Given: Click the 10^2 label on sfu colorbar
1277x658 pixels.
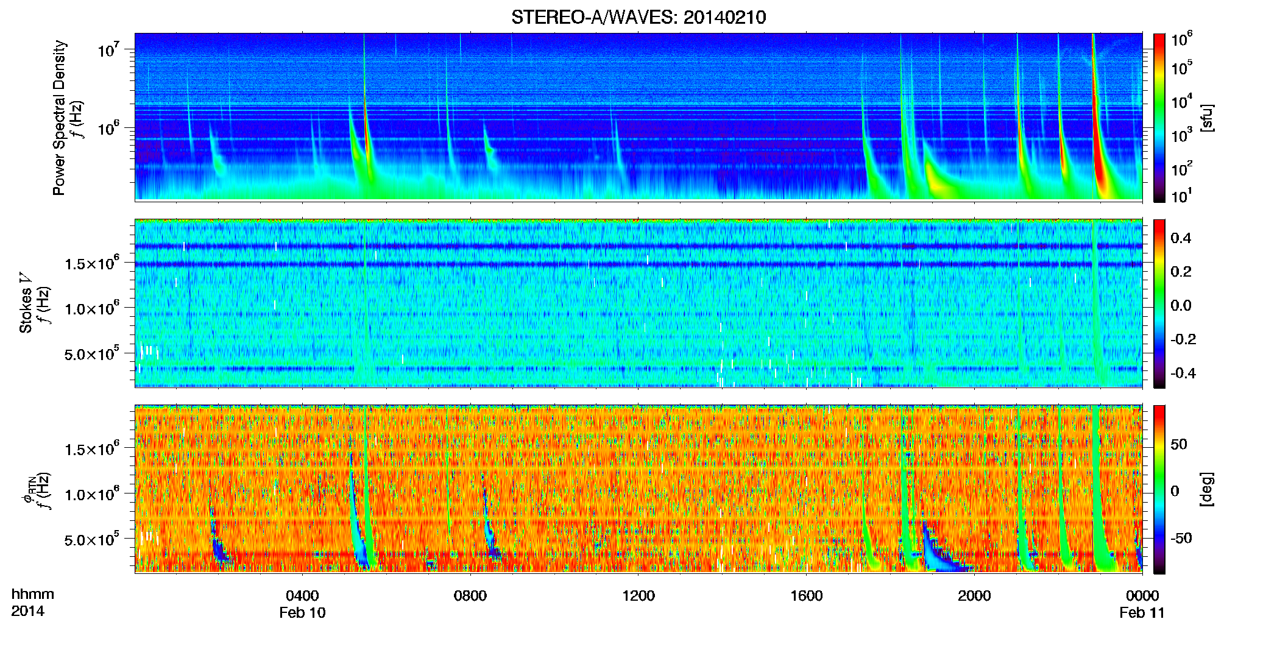Looking at the screenshot, I should pos(1181,168).
